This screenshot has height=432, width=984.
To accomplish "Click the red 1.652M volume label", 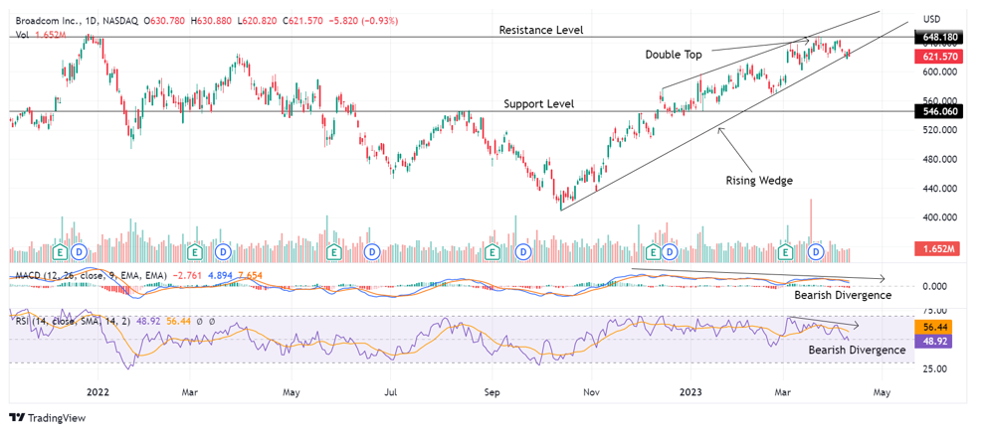I will coord(938,249).
